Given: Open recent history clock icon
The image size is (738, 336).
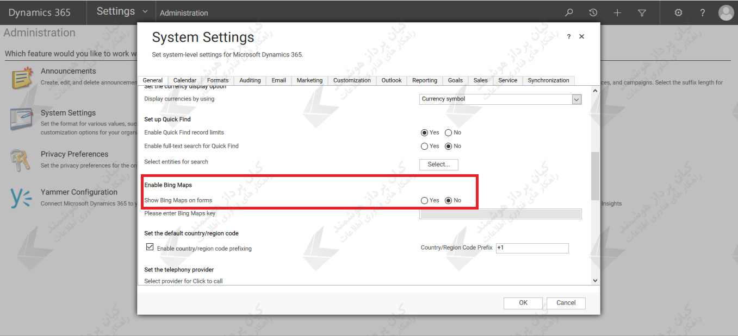Looking at the screenshot, I should point(593,12).
